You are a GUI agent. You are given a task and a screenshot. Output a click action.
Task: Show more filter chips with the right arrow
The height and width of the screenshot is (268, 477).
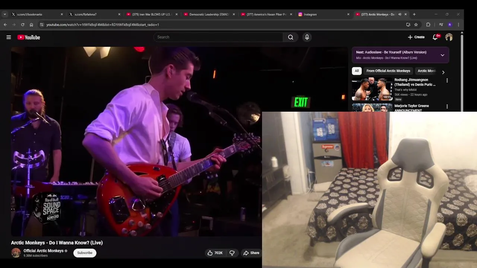443,72
